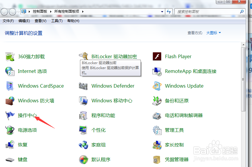Viewport: 252px width, 167px height.
Task: Click the Windows CardSpace icon
Action: pos(10,86)
